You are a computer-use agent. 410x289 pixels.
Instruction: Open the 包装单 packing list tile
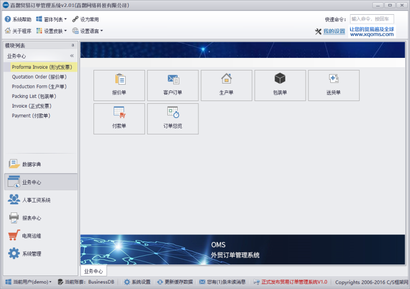pos(280,85)
